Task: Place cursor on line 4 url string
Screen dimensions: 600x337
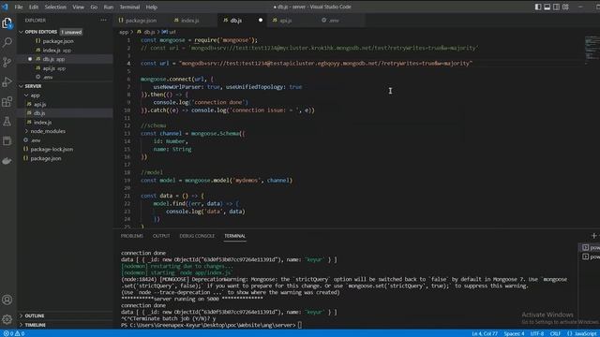Action: pos(325,64)
